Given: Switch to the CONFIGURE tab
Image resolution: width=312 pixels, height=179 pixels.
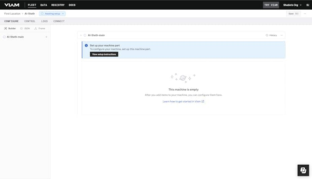Looking at the screenshot, I should pyautogui.click(x=11, y=21).
